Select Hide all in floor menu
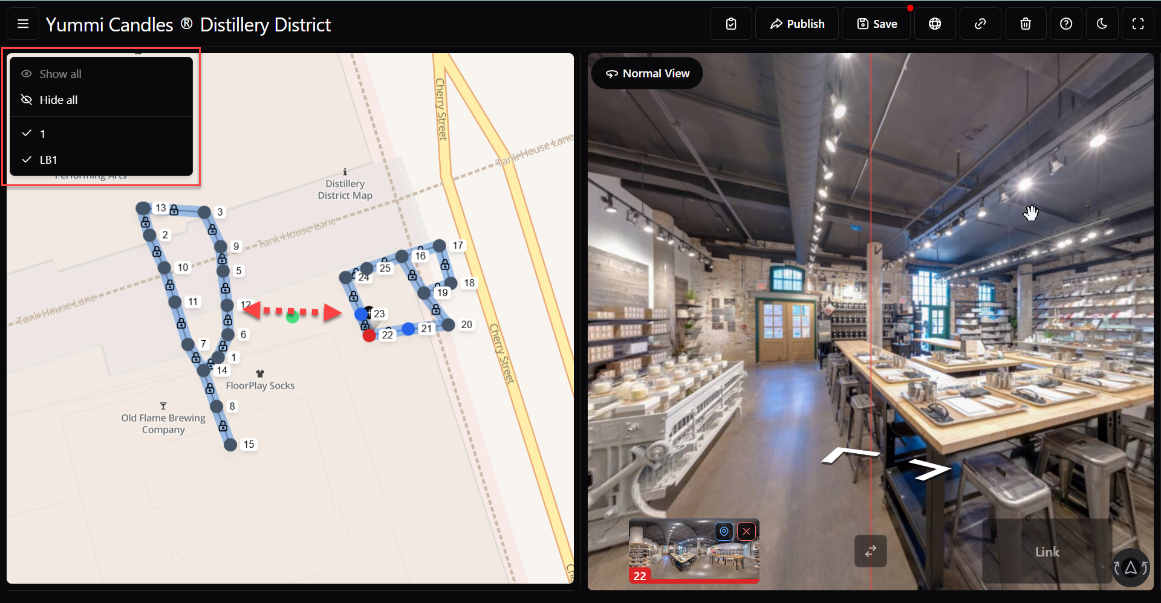Viewport: 1161px width, 603px height. click(x=59, y=100)
